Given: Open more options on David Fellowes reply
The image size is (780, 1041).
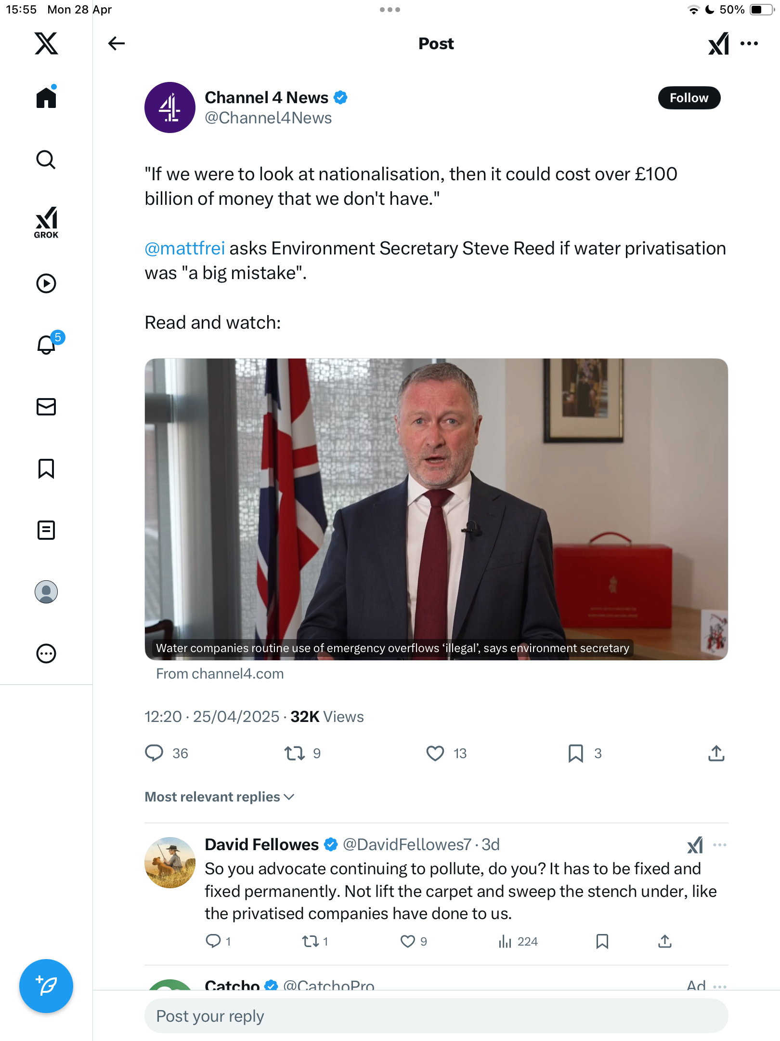Looking at the screenshot, I should click(720, 845).
